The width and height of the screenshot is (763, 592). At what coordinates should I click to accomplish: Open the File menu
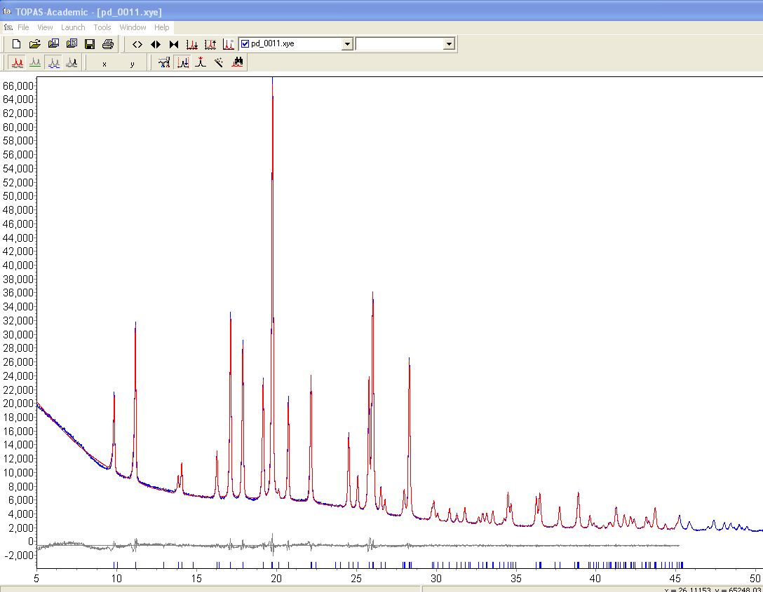(23, 27)
